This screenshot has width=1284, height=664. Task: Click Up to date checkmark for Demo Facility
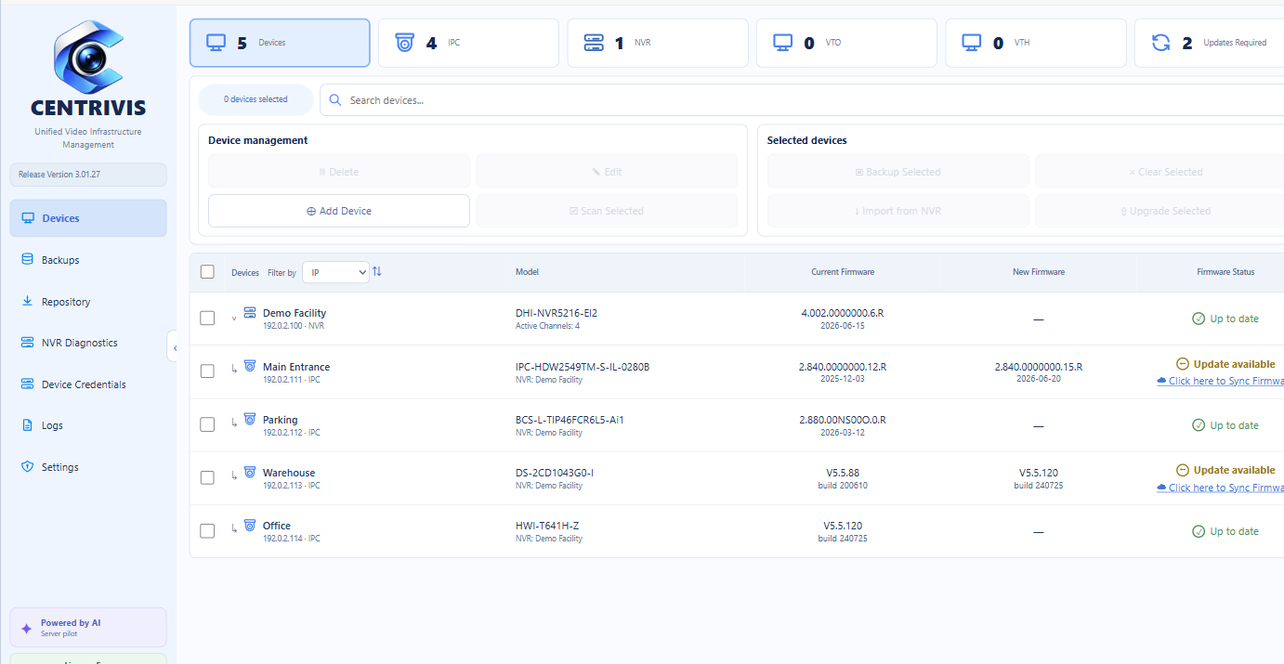click(1199, 319)
